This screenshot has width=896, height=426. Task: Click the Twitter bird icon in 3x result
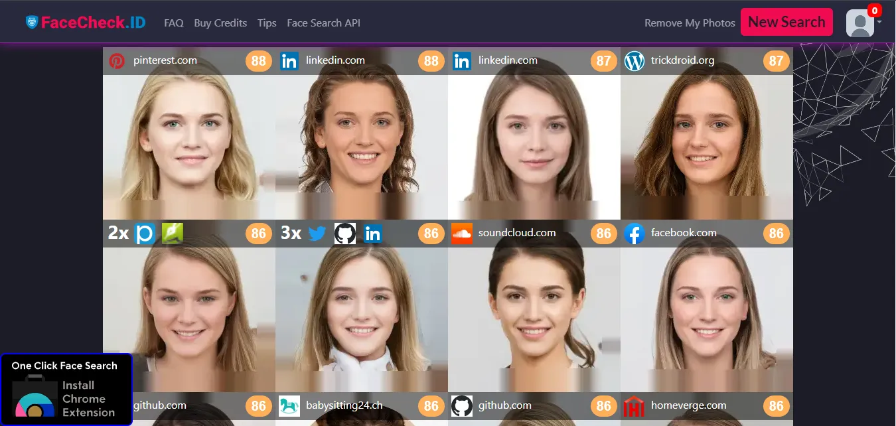(317, 234)
